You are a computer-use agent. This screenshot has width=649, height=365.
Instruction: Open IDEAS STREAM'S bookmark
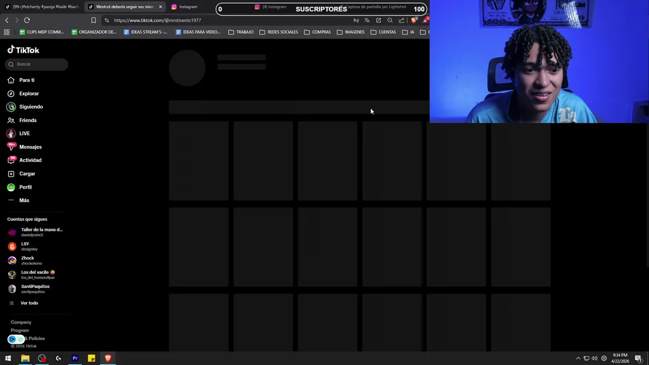coord(146,32)
